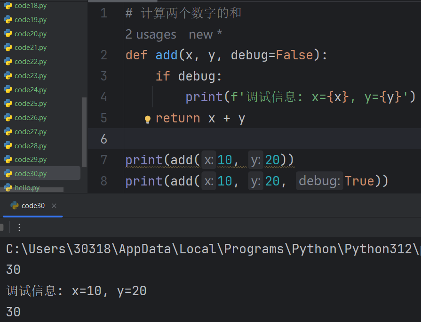The height and width of the screenshot is (322, 421).
Task: Click the project panel vertical scrollbar
Action: tap(84, 132)
